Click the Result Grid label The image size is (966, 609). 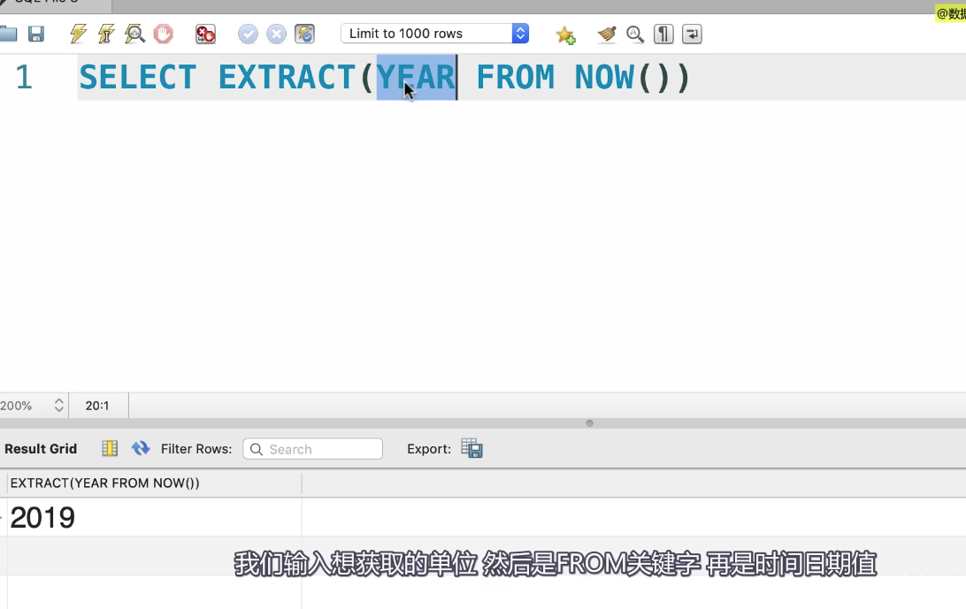coord(41,449)
